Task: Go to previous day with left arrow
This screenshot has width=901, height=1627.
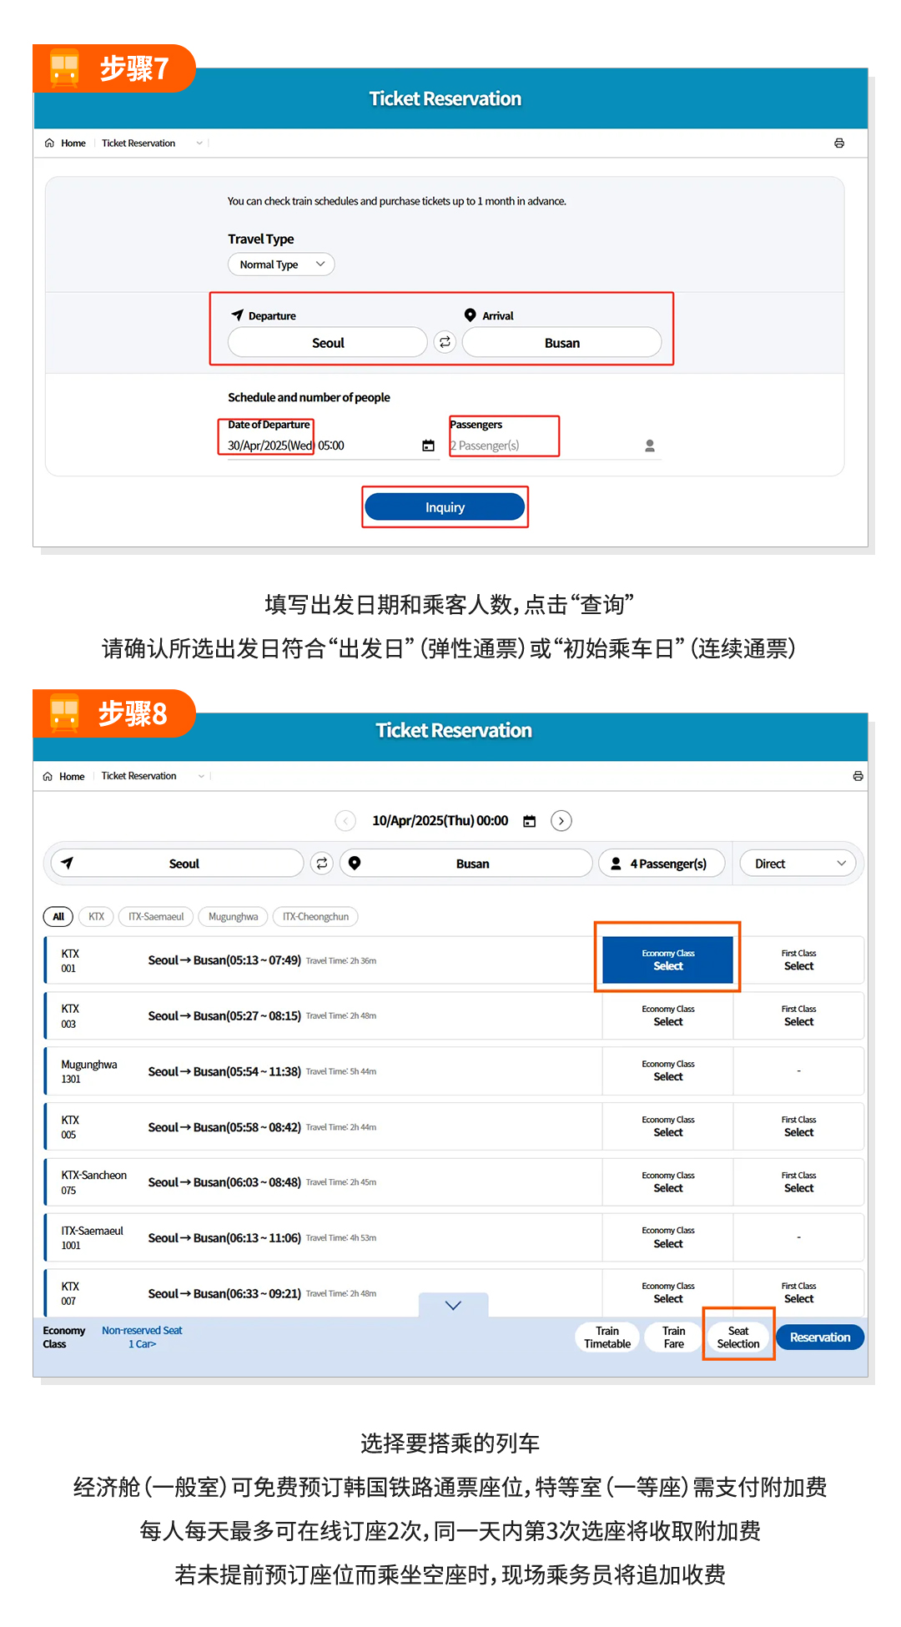Action: click(x=345, y=821)
